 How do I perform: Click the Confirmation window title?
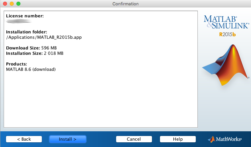coord(125,4)
